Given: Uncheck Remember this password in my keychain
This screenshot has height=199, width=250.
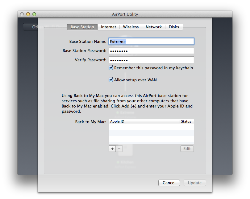Looking at the screenshot, I should click(111, 67).
